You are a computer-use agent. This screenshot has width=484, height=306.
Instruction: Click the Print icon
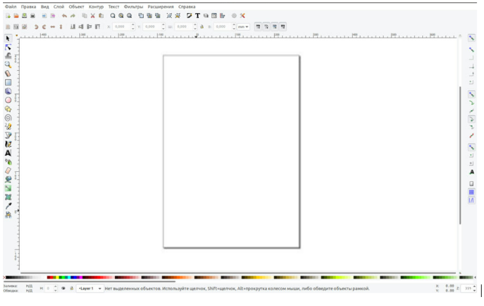33,16
